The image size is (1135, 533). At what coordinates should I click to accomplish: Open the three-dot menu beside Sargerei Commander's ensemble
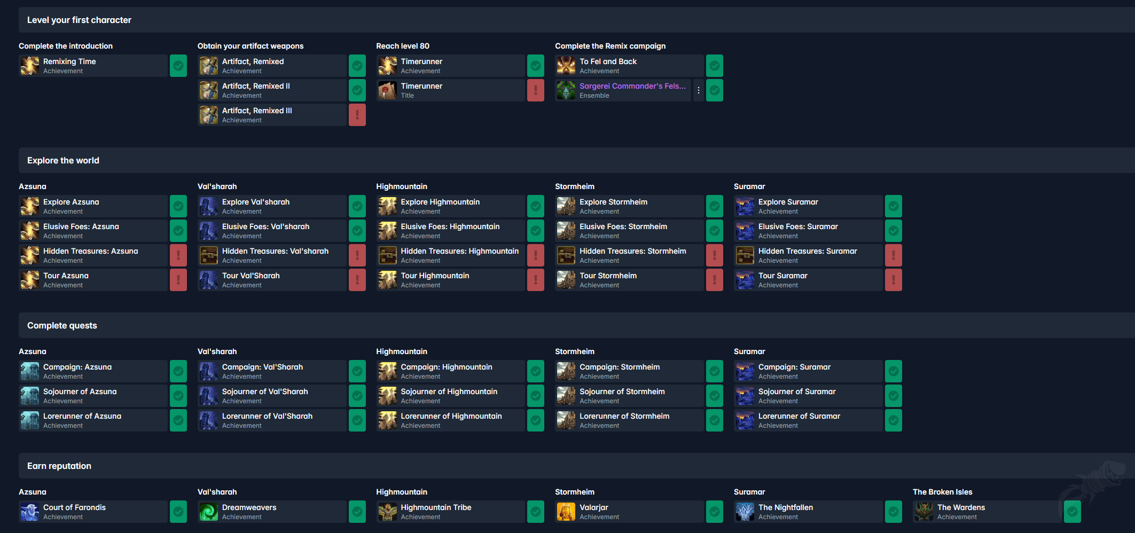coord(698,90)
